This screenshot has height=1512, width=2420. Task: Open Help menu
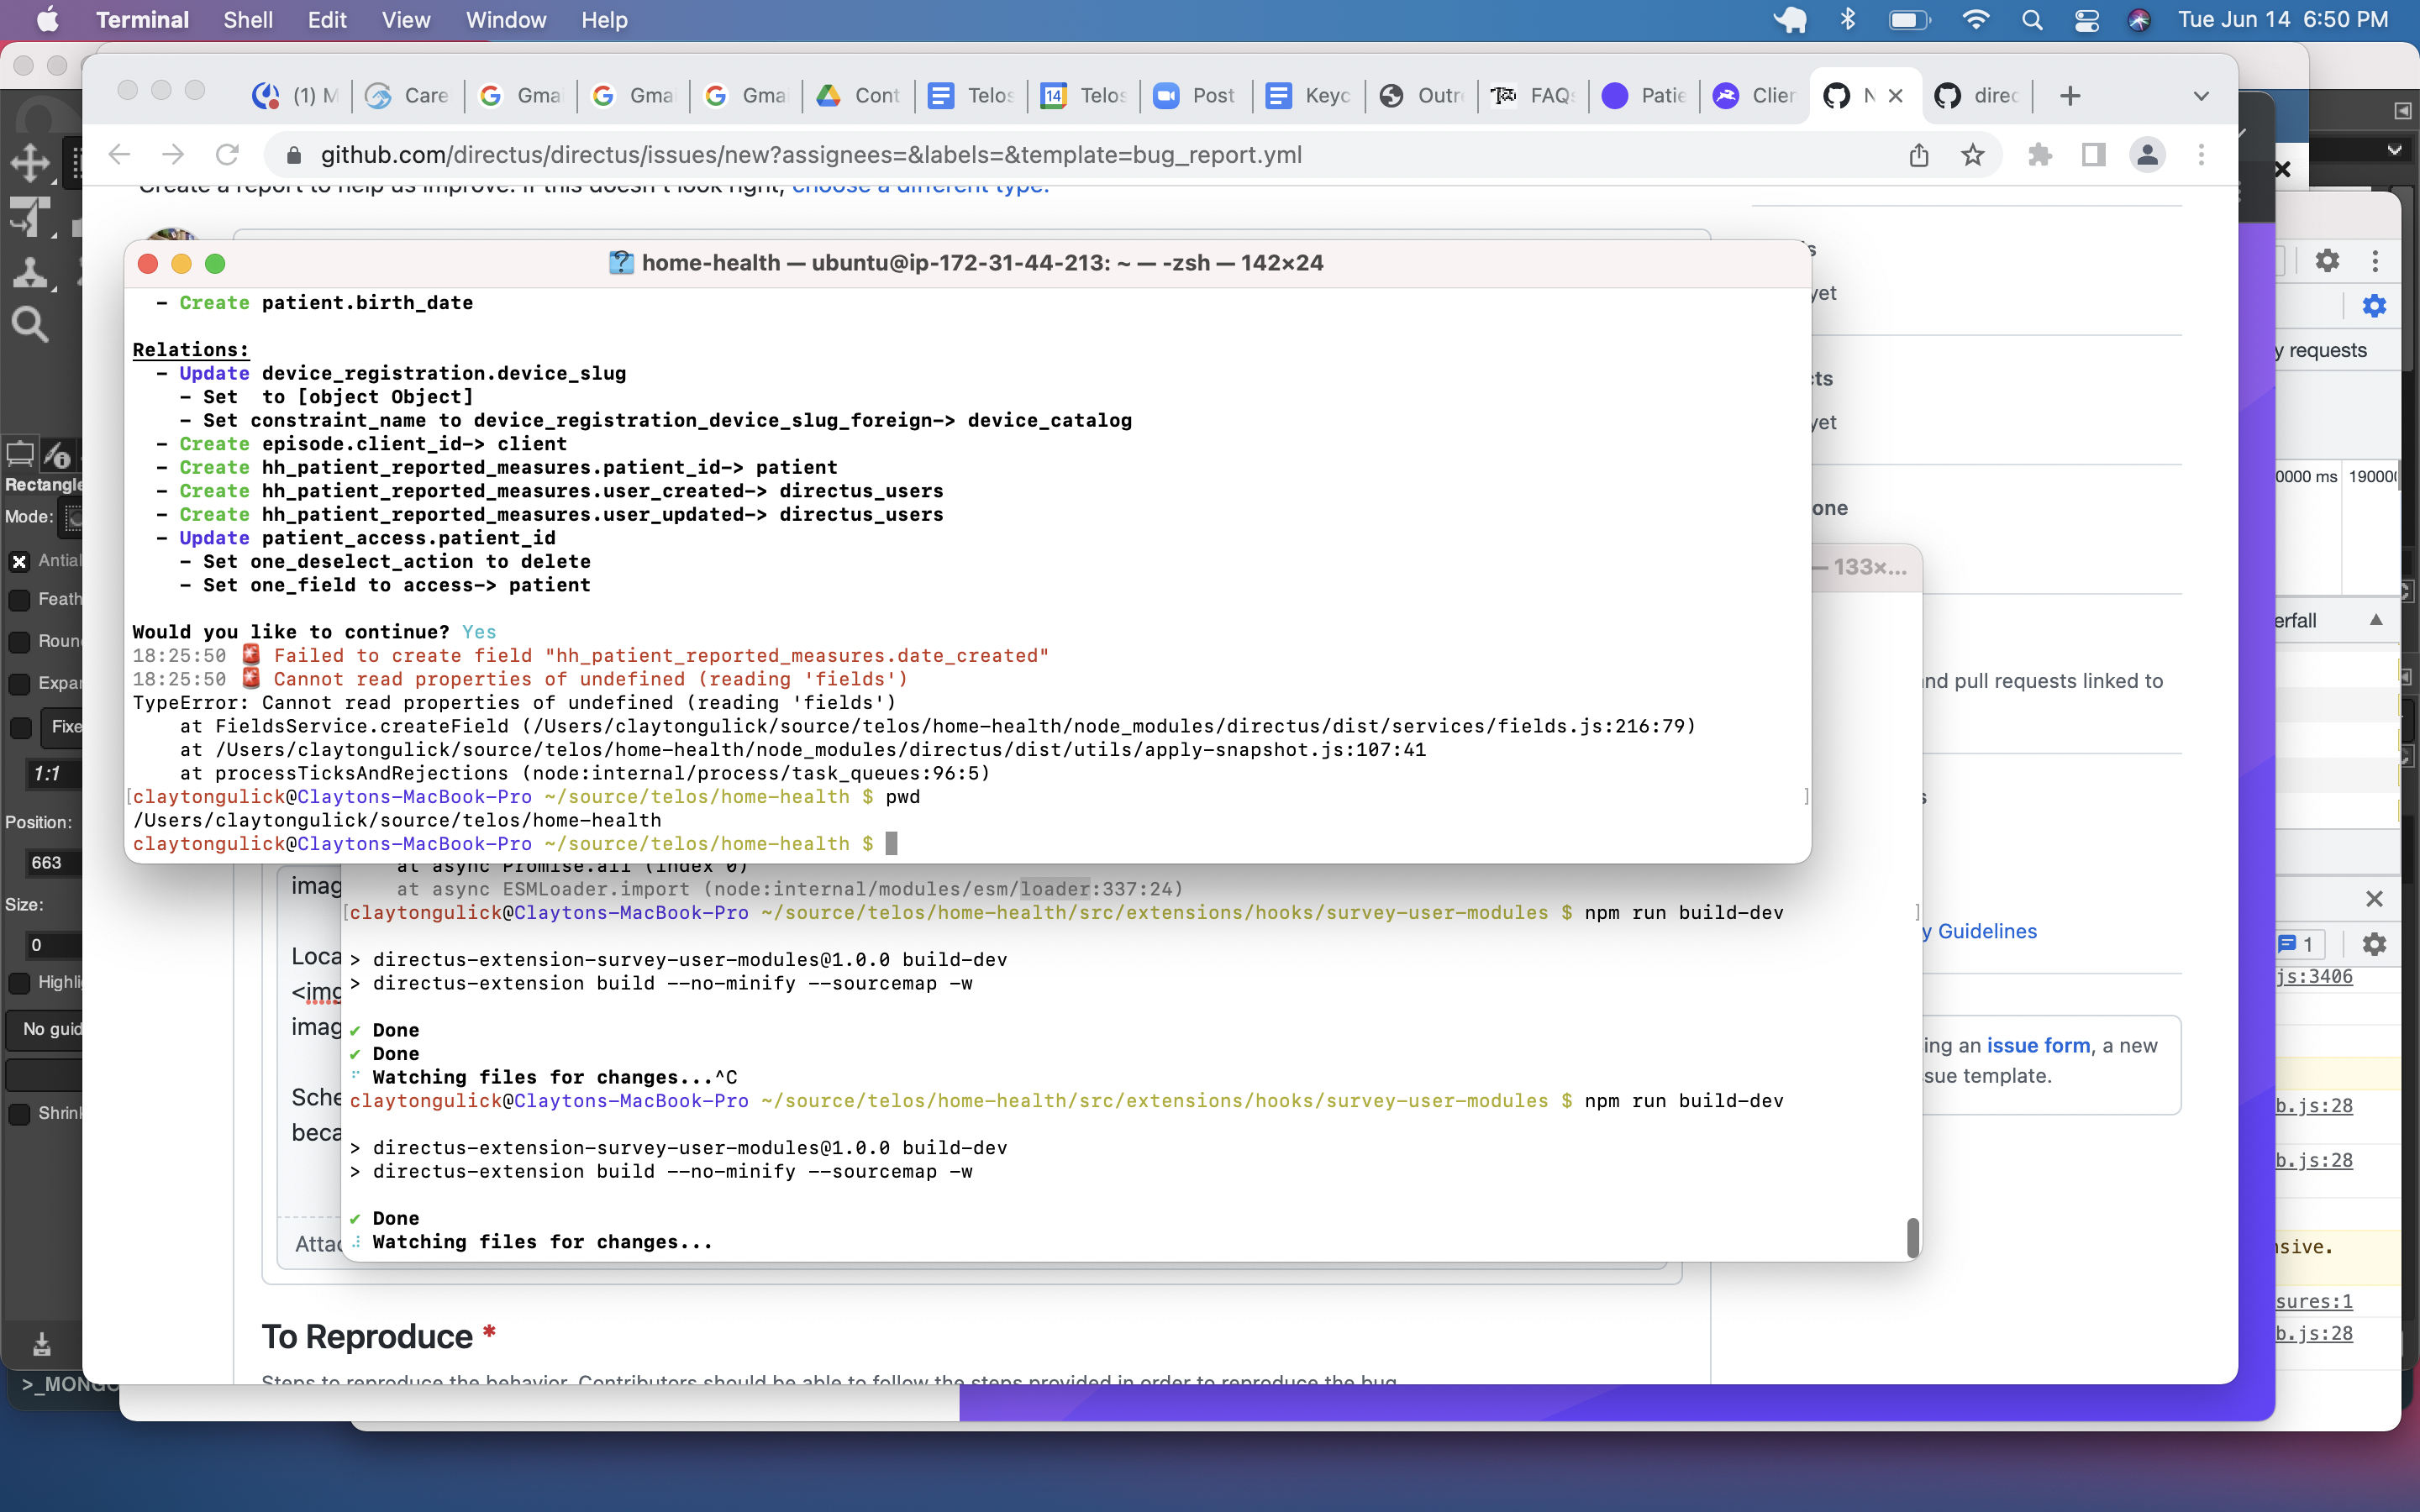click(x=604, y=20)
